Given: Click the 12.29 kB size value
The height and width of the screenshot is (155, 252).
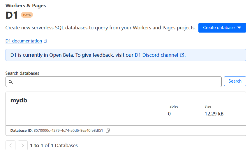Looking at the screenshot, I should click(x=214, y=114).
